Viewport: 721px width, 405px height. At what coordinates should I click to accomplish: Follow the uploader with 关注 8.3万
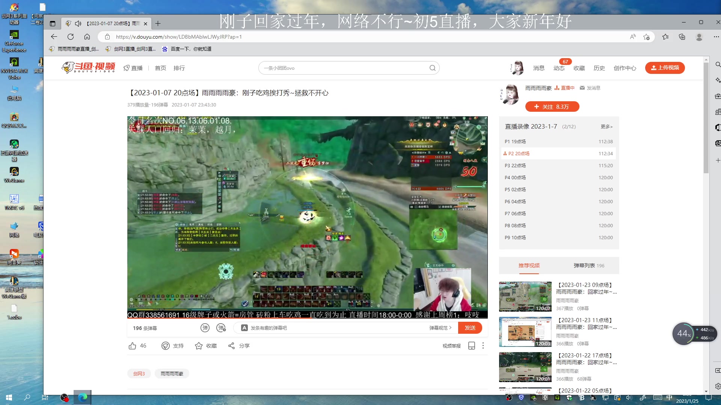552,107
